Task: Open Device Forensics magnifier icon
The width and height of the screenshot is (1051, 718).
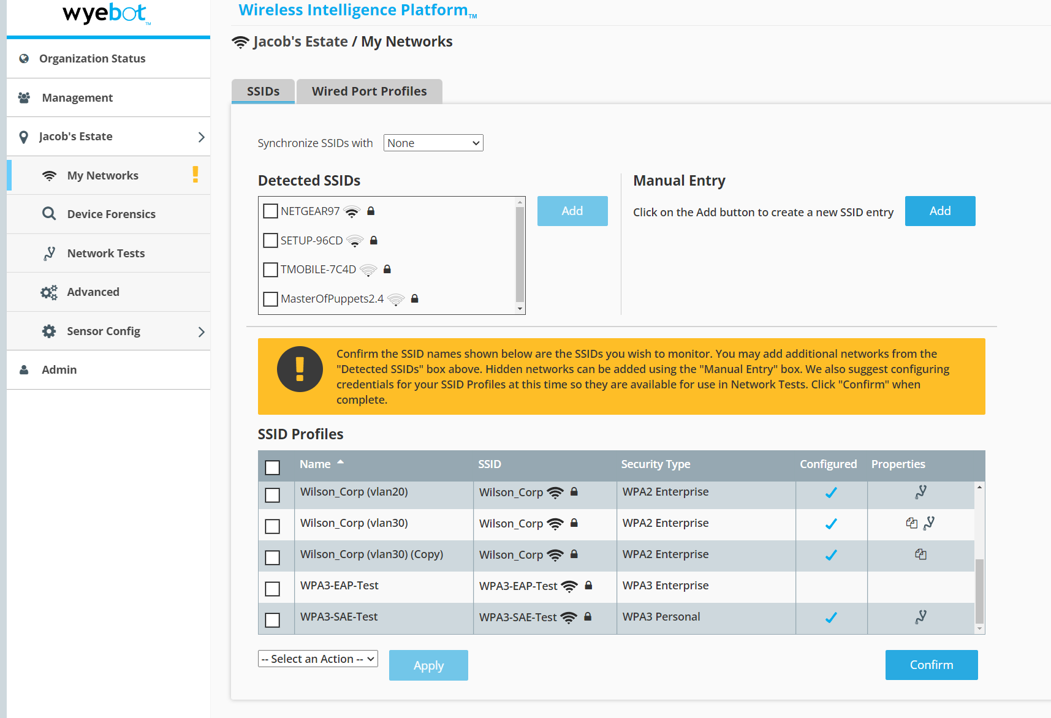Action: (x=49, y=214)
